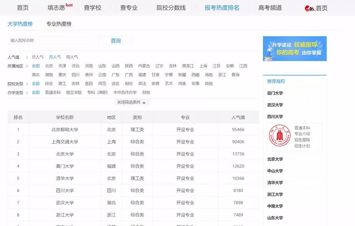Click the Sichuan University logo thumbnail
Image resolution: width=355 pixels, height=226 pixels.
click(280, 135)
